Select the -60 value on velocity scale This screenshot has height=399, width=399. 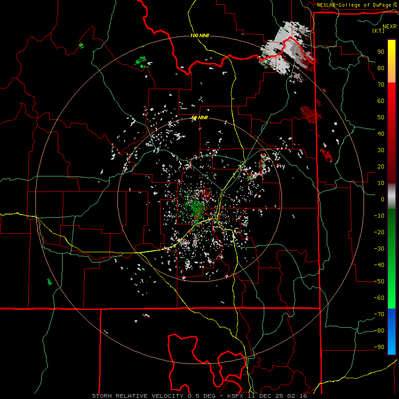379,298
